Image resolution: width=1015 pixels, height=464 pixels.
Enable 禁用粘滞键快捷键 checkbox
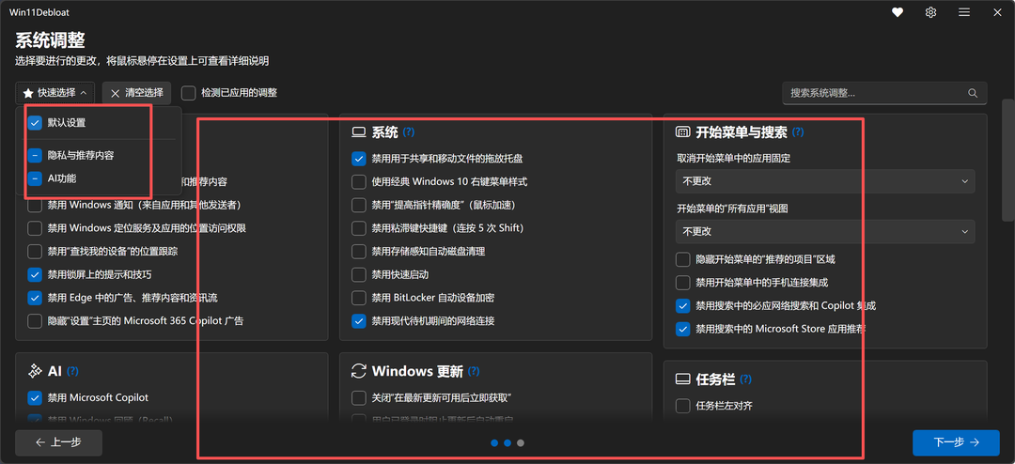(359, 228)
